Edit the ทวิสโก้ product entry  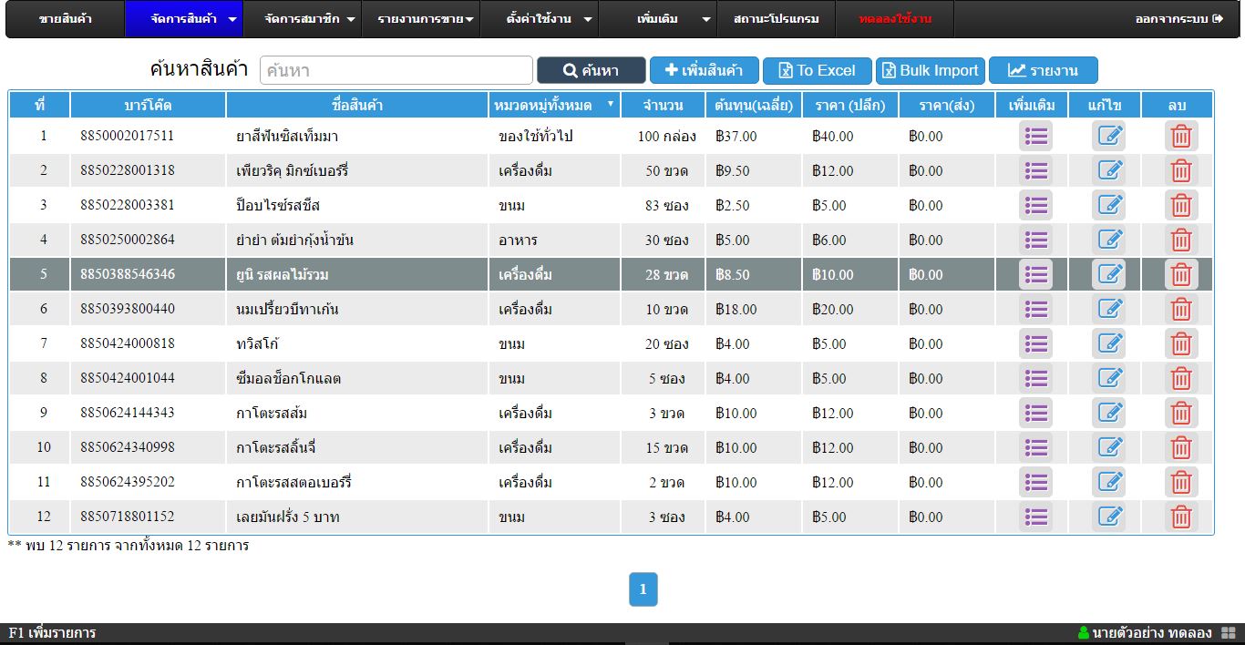click(1108, 344)
